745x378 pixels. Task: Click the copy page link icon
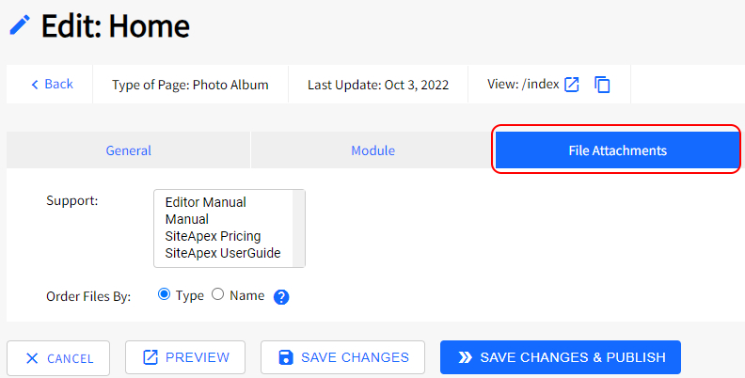click(603, 85)
